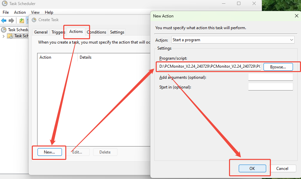Switch to the Settings tab
301x179 pixels.
click(x=117, y=32)
